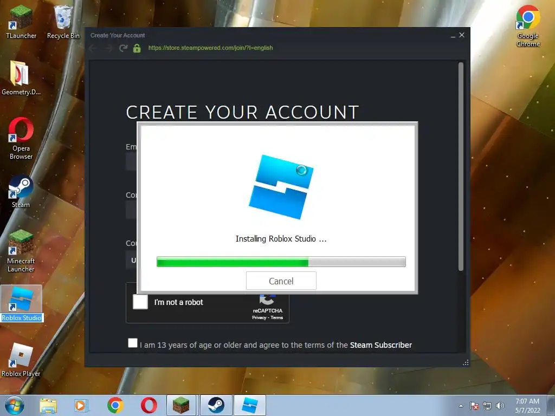Viewport: 555px width, 416px height.
Task: Click the Installing Roblox Studio status text
Action: (281, 239)
